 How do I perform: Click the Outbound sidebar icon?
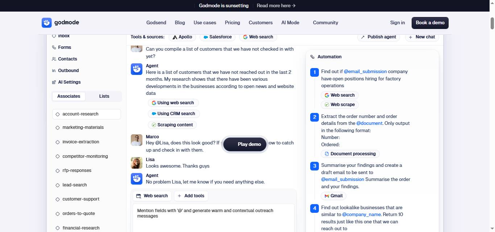tap(54, 71)
